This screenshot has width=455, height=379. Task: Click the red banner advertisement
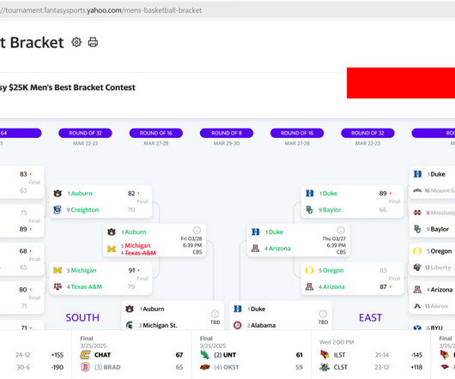401,83
